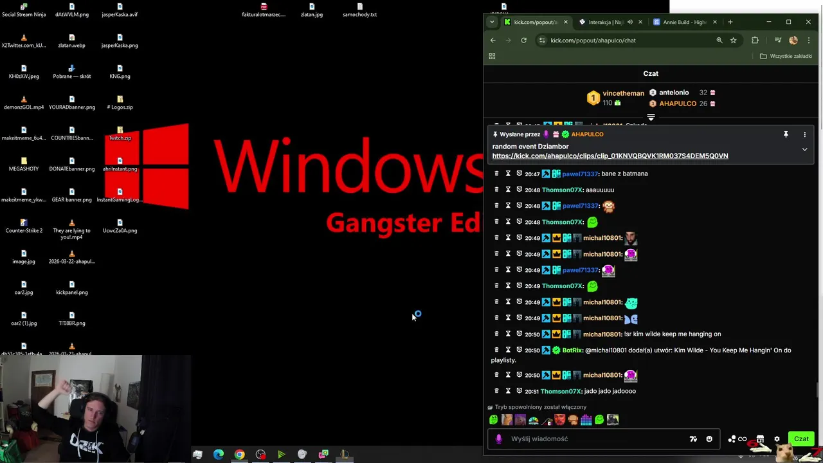Collapse the gift leaderboard using the handle
The width and height of the screenshot is (823, 463).
pos(651,118)
